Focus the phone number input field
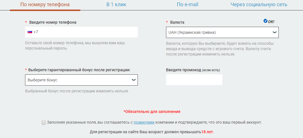Screen dimensions: 303x138 pyautogui.click(x=81, y=32)
